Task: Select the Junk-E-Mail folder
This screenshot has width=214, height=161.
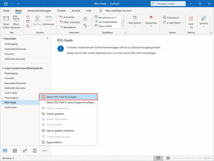Action: click(x=11, y=93)
